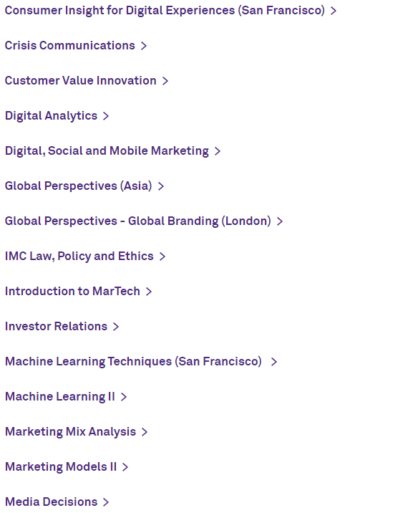The image size is (413, 513).
Task: Click chevron beside Marketing Models II
Action: pyautogui.click(x=125, y=467)
